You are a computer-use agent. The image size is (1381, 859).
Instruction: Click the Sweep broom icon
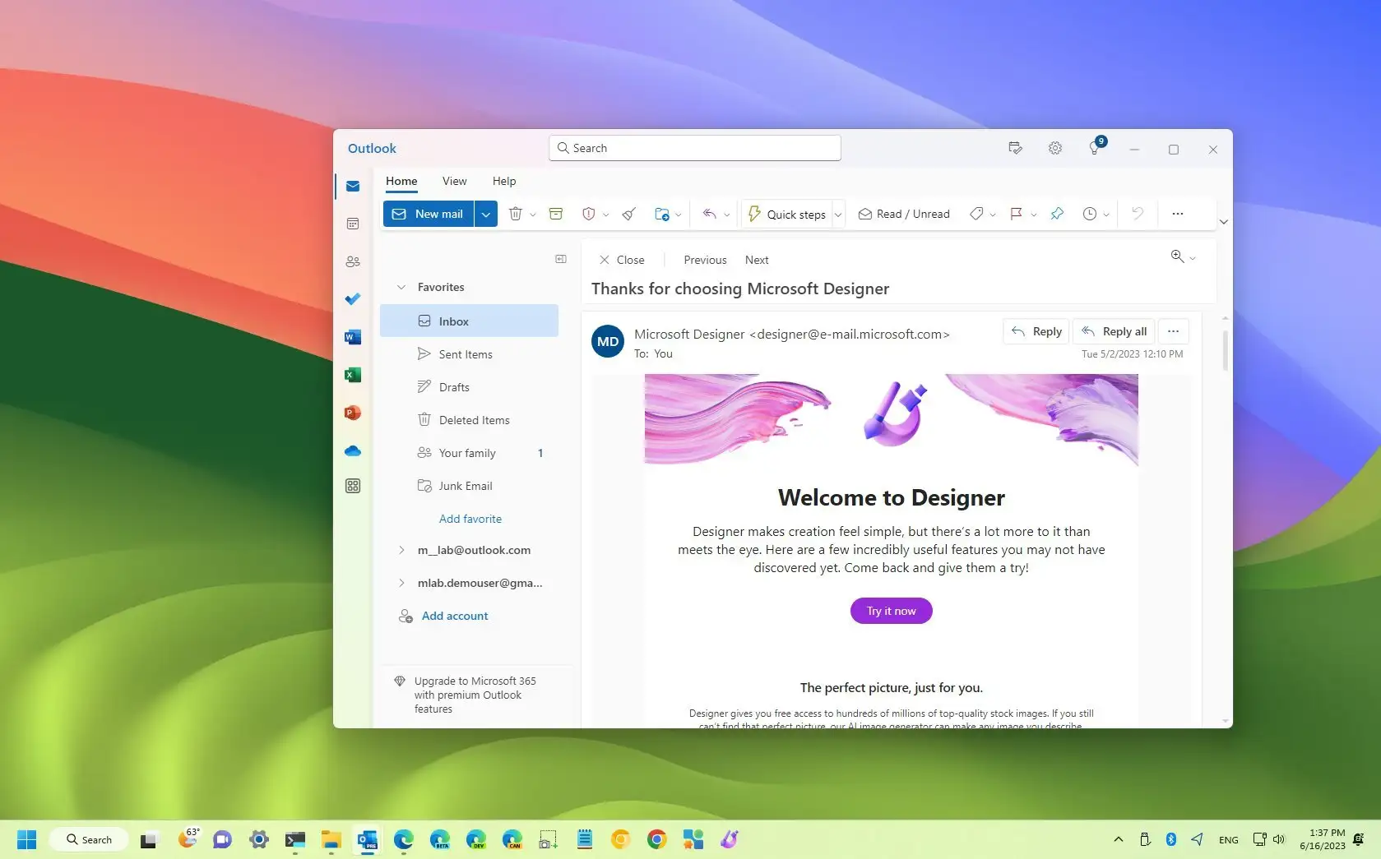pyautogui.click(x=629, y=214)
